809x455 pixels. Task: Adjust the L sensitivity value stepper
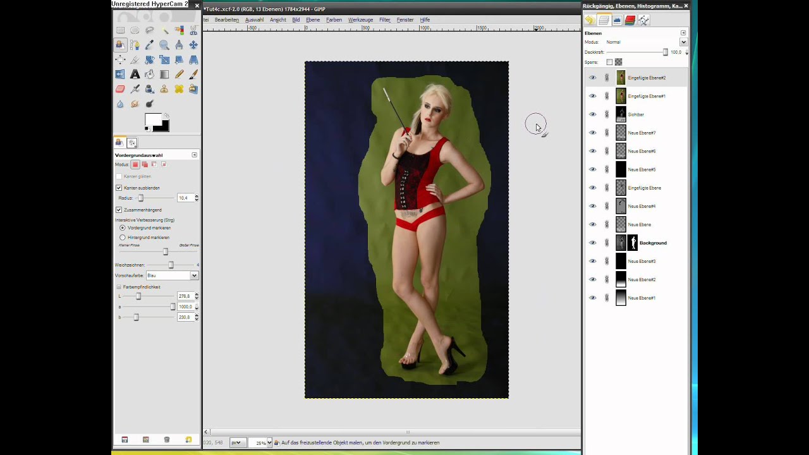click(197, 296)
